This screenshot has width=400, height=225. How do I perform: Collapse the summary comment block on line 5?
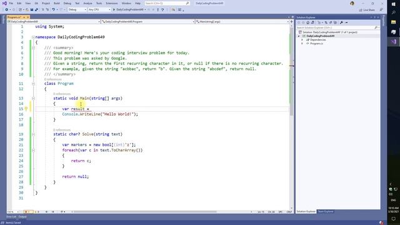pyautogui.click(x=33, y=47)
